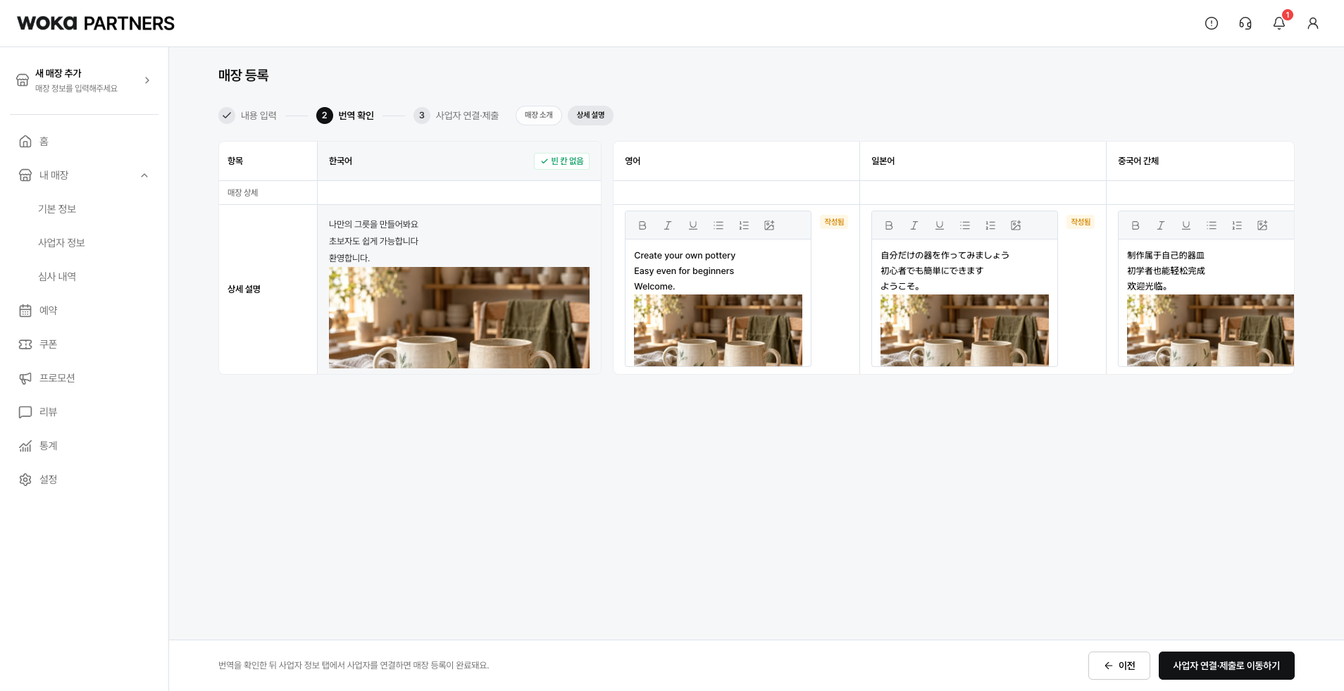Switch to the 매장 소개 tab
Image resolution: width=1344 pixels, height=691 pixels.
(x=539, y=116)
